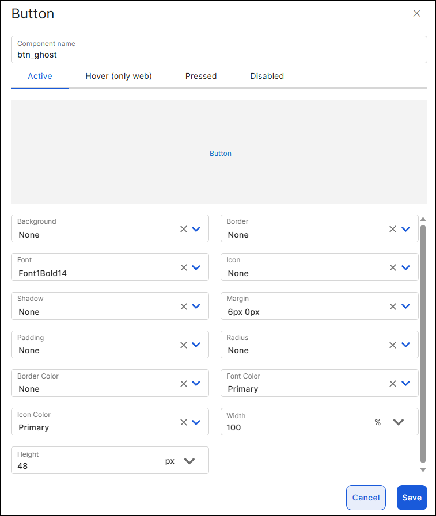Open the Border Color dropdown
This screenshot has width=436, height=516.
click(196, 384)
